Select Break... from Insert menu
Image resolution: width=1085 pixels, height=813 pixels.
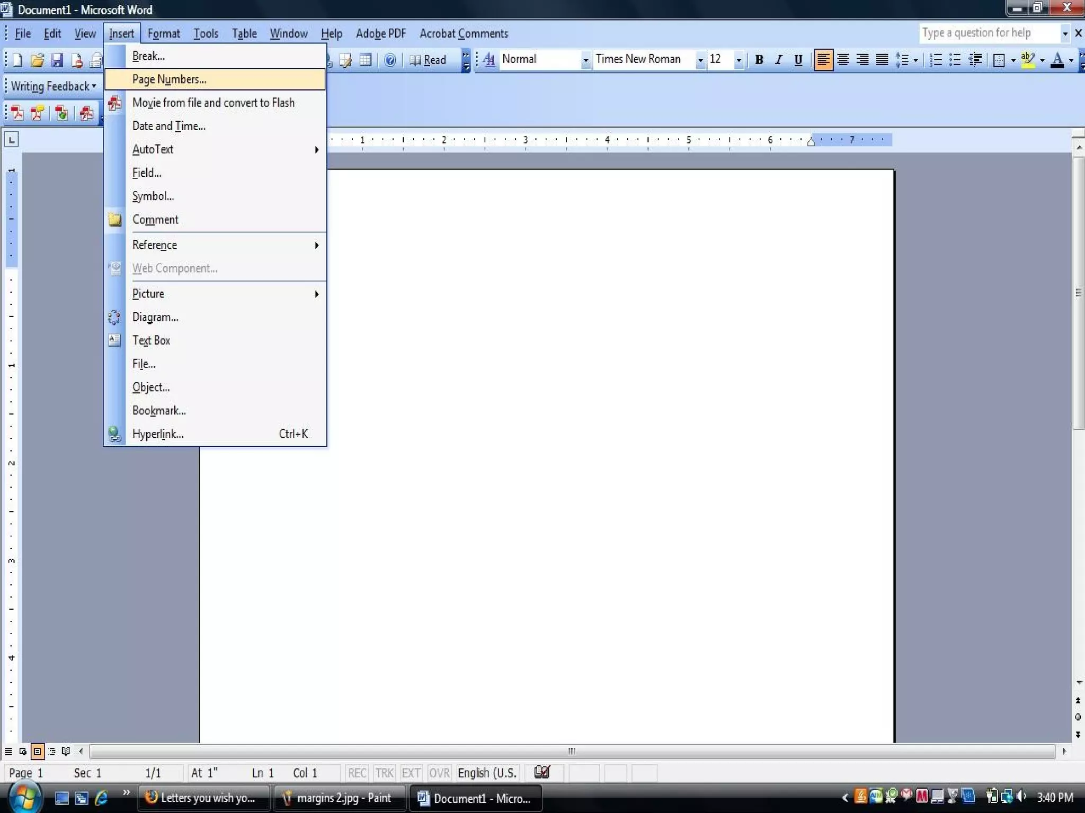coord(215,56)
